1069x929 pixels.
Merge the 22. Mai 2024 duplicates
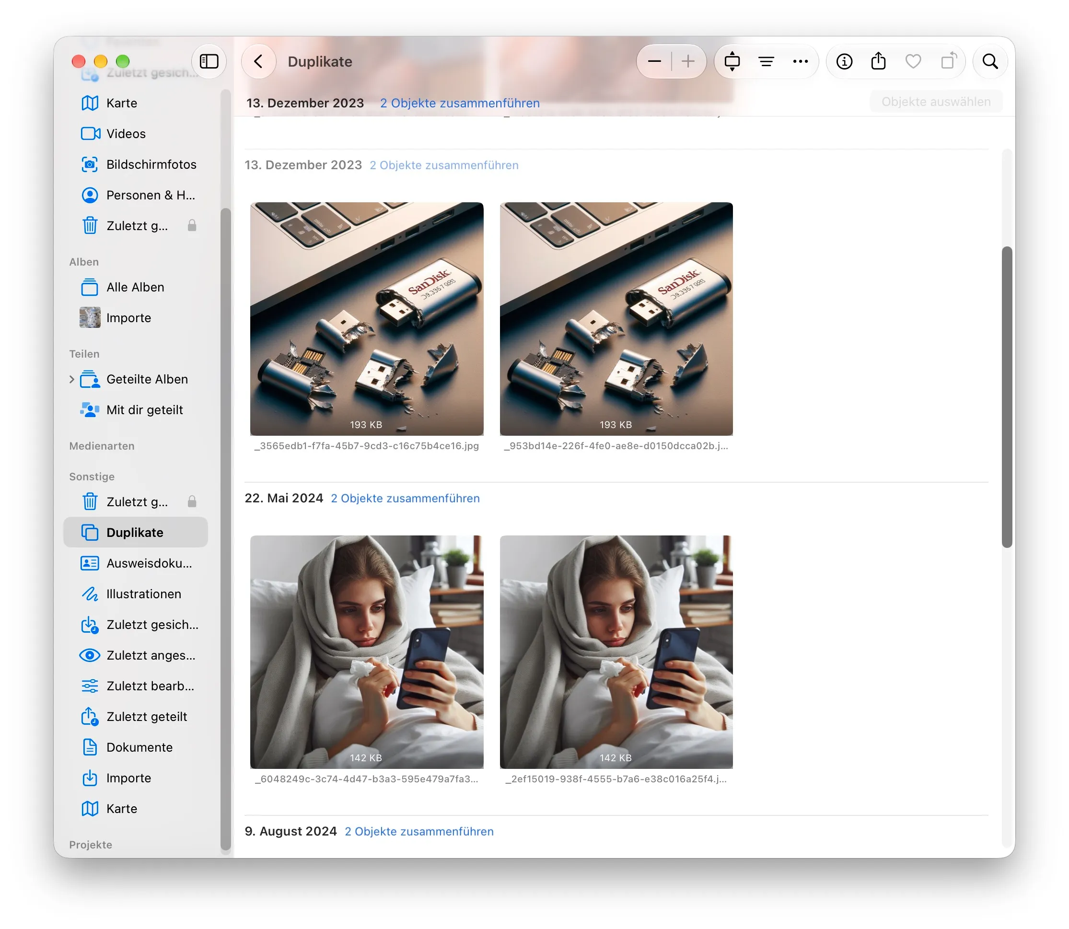tap(406, 498)
